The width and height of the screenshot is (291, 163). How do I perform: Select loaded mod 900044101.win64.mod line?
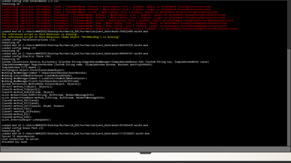coord(75,53)
